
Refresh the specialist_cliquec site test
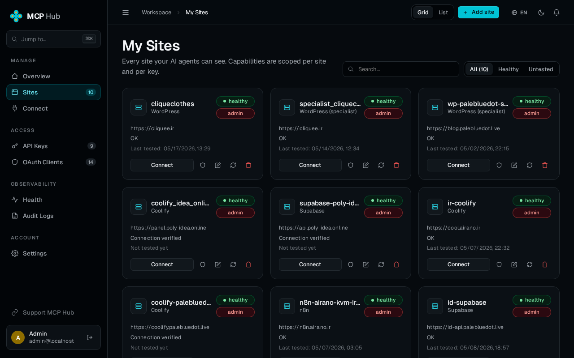[381, 165]
